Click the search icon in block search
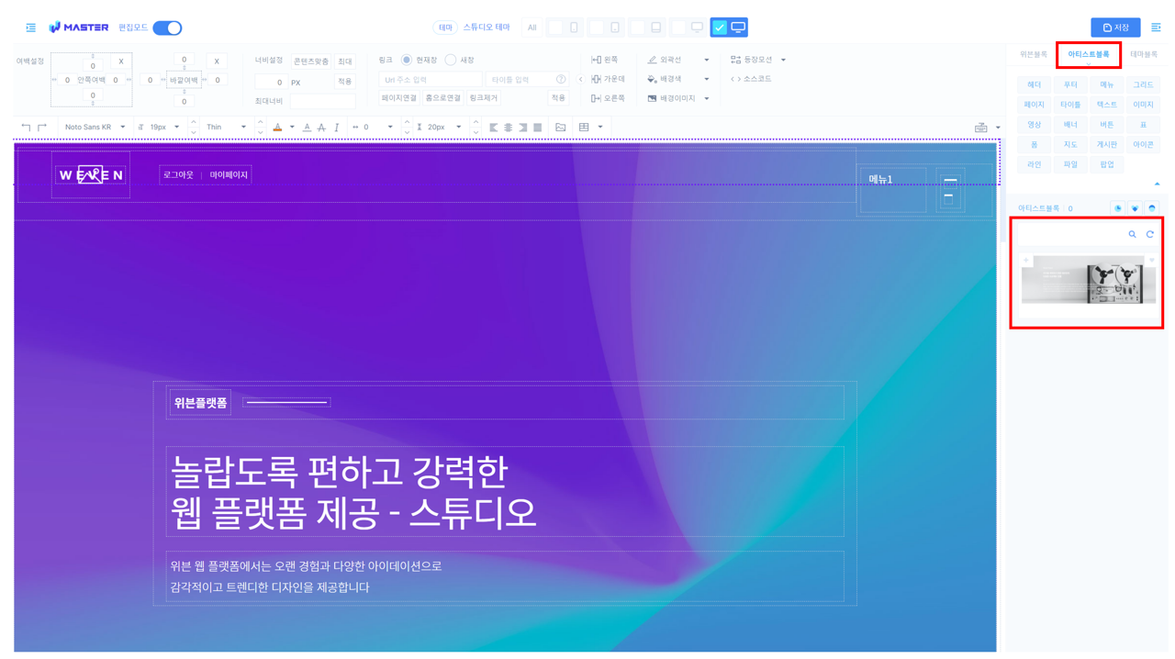Image resolution: width=1175 pixels, height=659 pixels. coord(1132,234)
